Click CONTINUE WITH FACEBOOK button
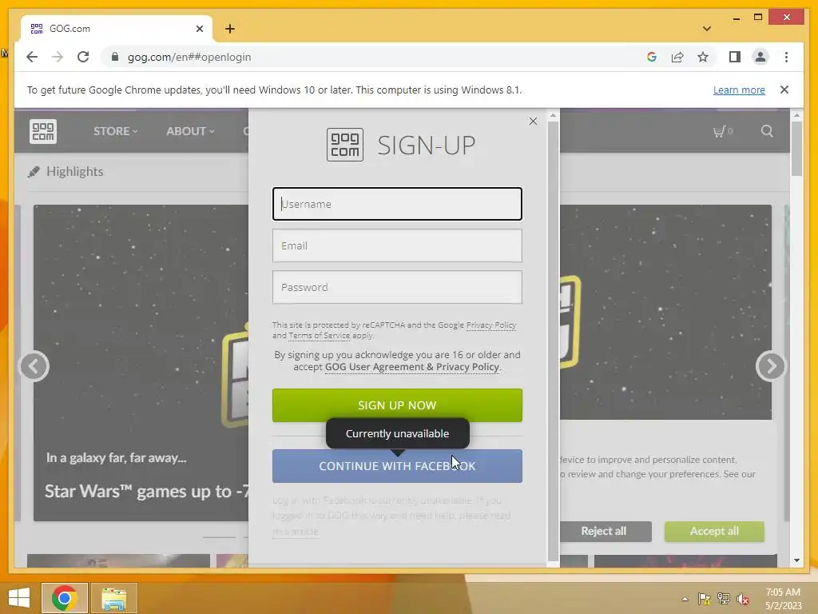The width and height of the screenshot is (818, 614). point(397,466)
